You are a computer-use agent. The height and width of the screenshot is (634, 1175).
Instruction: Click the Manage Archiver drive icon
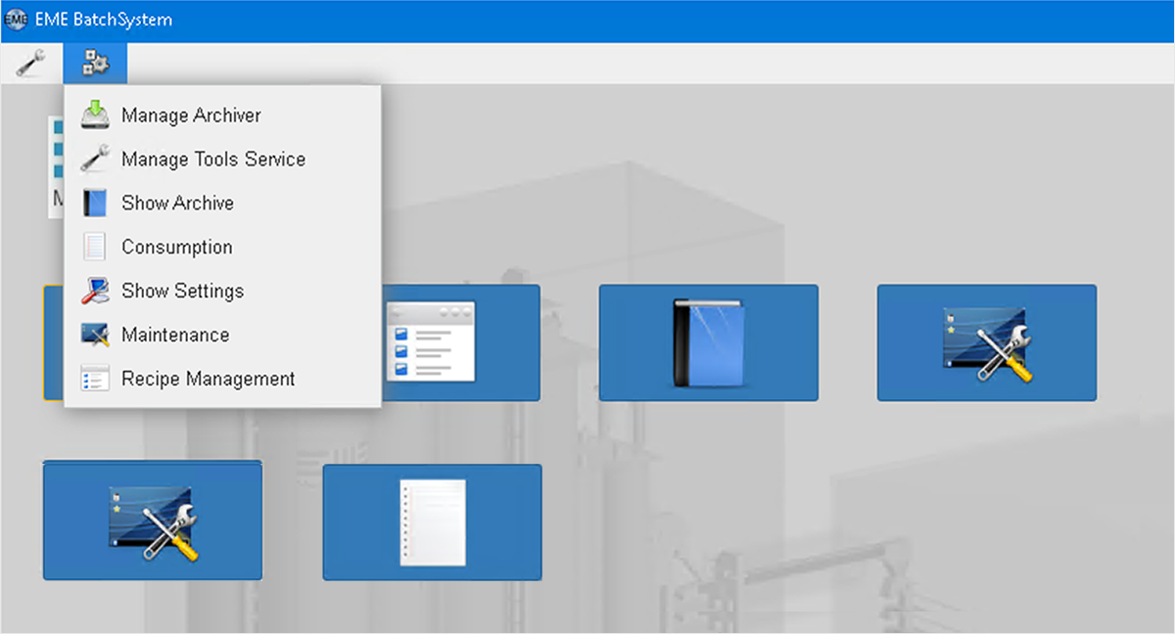(x=95, y=115)
